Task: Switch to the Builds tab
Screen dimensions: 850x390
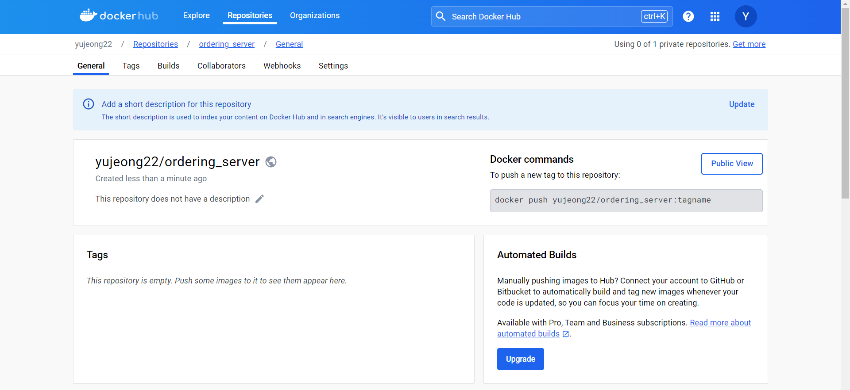Action: (x=169, y=66)
